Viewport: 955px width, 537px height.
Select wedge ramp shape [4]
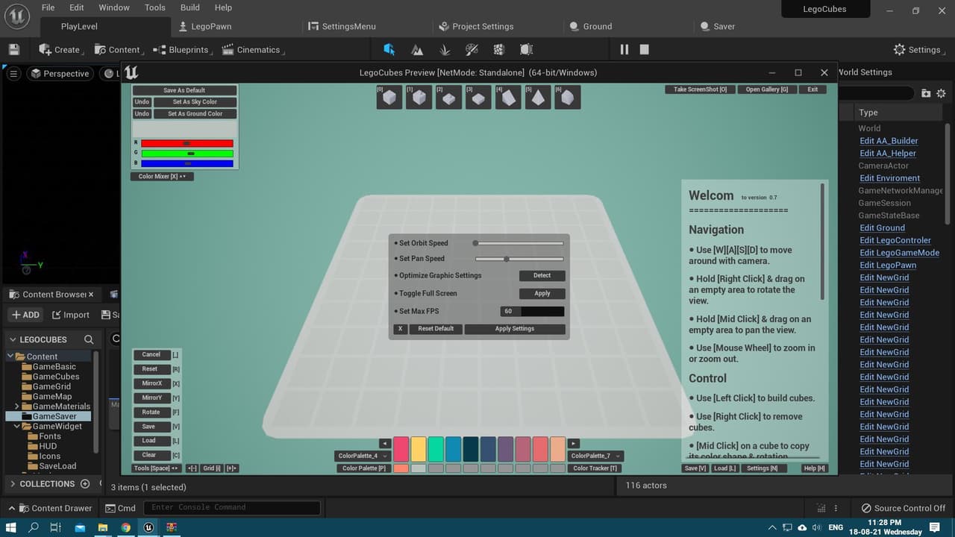(508, 97)
